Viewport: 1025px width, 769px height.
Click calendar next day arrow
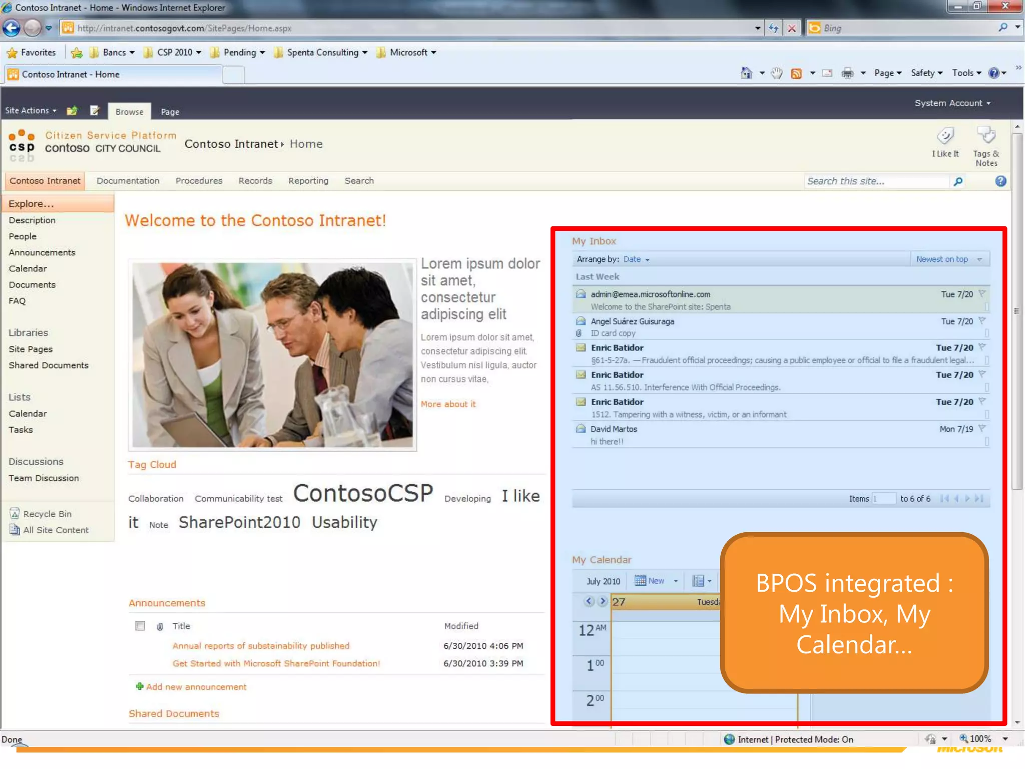tap(603, 601)
